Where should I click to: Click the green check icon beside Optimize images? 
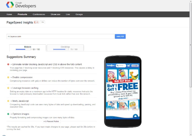pyautogui.click(x=8, y=114)
